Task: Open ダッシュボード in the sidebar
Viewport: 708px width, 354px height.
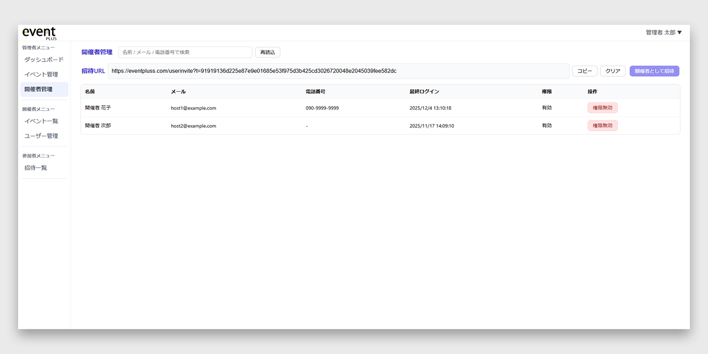Action: tap(44, 60)
